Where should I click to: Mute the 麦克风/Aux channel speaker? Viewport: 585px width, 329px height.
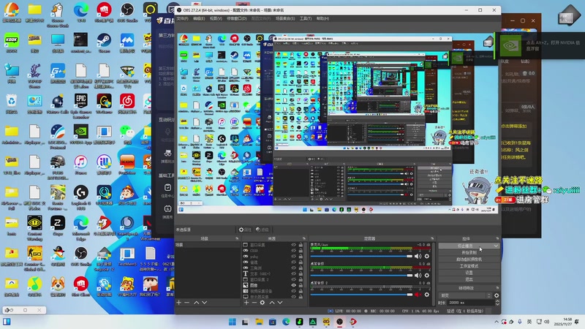418,257
